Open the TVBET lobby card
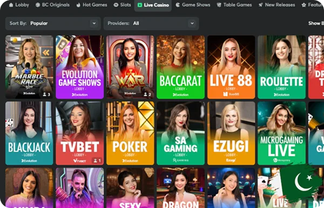This screenshot has width=324, height=208. pos(80,133)
